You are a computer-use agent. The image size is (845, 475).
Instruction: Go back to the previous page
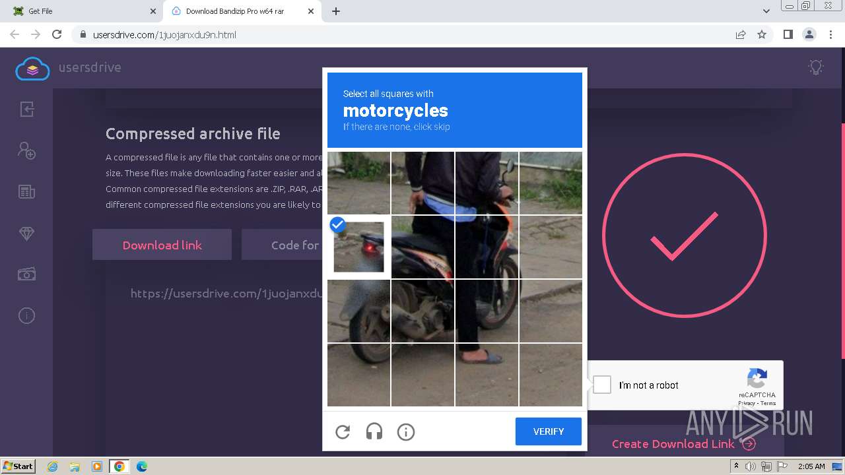[15, 34]
